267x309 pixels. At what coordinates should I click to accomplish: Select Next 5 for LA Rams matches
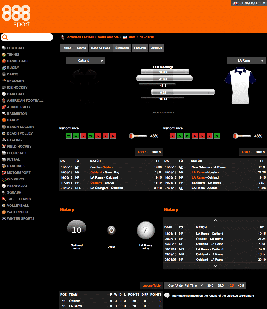point(260,152)
